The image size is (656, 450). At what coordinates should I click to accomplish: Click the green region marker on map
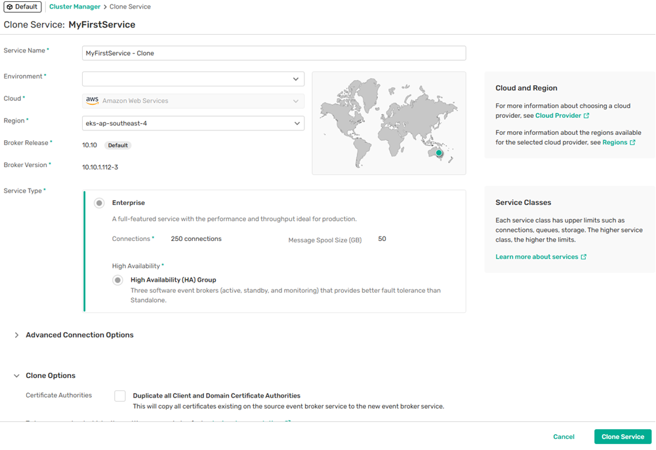pos(439,153)
